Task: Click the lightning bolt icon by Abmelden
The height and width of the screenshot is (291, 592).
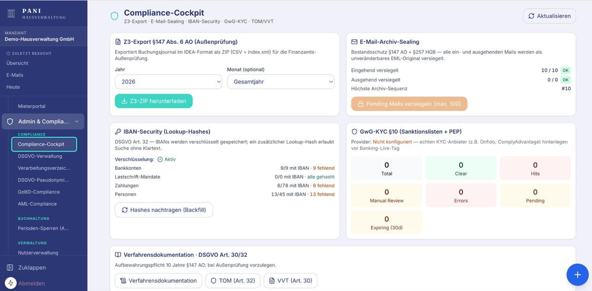Action: [10, 283]
